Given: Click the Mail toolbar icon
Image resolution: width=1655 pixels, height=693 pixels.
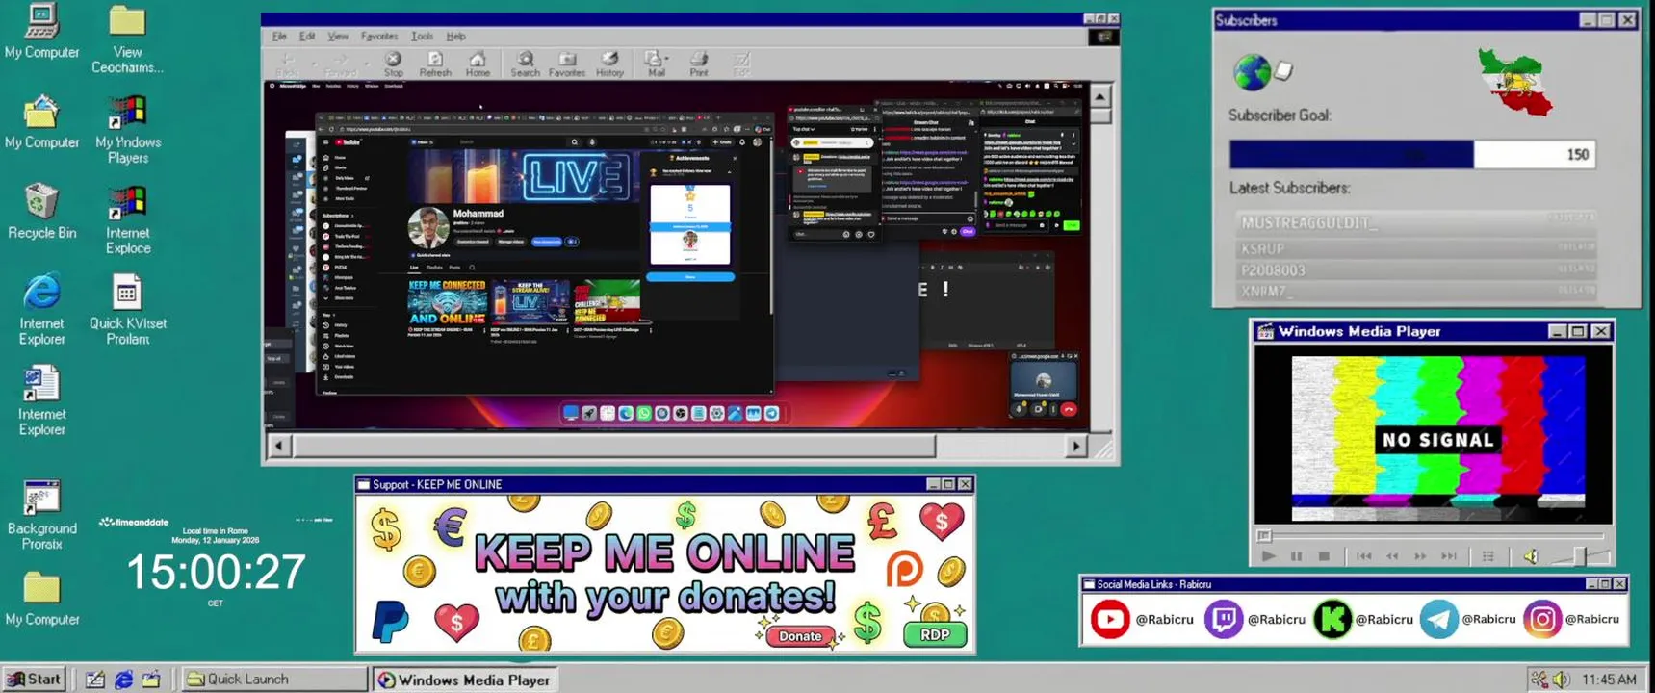Looking at the screenshot, I should pyautogui.click(x=656, y=64).
